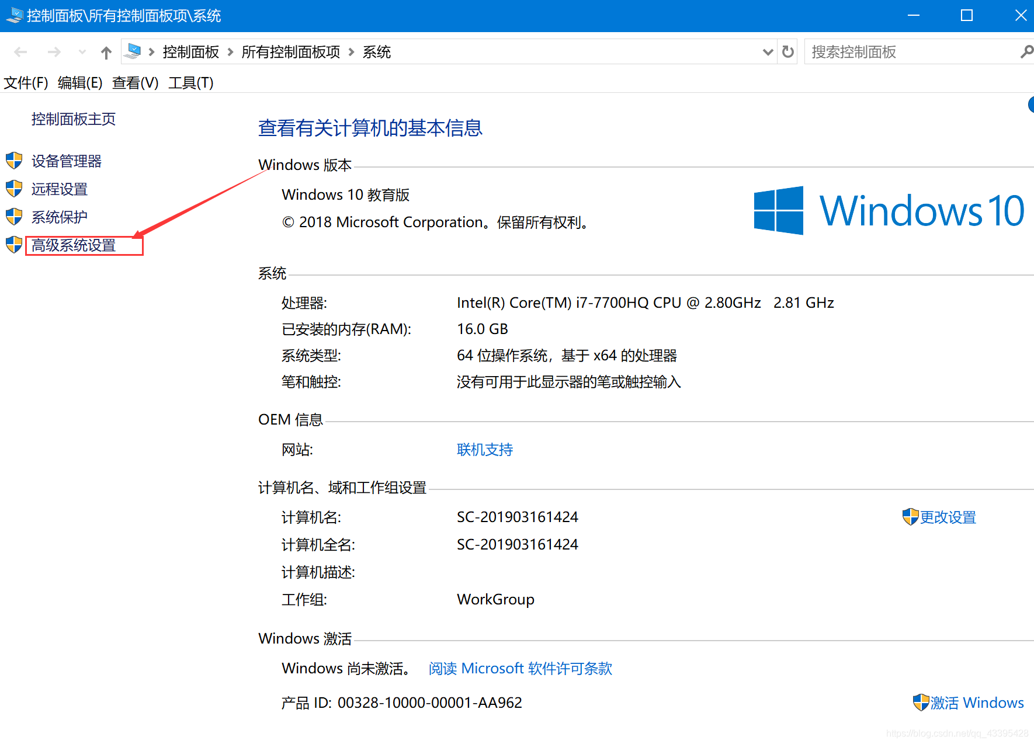The width and height of the screenshot is (1034, 744).
Task: Click the computer icon in address bar
Action: [134, 51]
